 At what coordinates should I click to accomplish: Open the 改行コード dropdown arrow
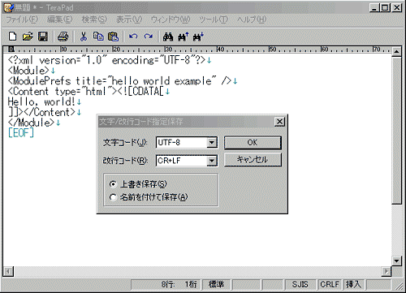coord(212,161)
